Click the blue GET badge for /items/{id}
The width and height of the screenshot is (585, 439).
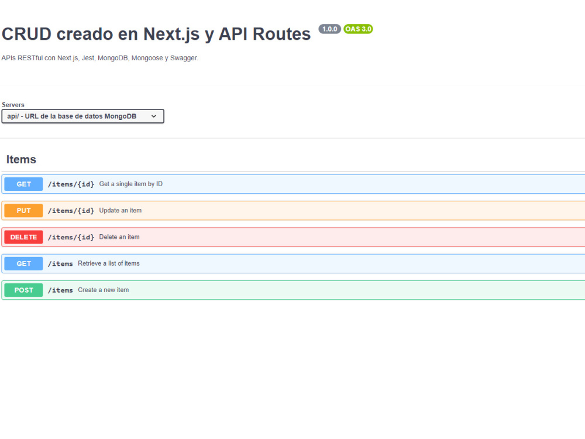pos(23,184)
